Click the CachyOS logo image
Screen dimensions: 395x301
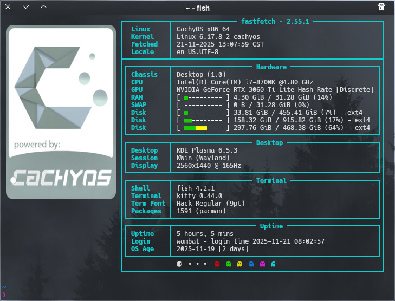(61, 113)
